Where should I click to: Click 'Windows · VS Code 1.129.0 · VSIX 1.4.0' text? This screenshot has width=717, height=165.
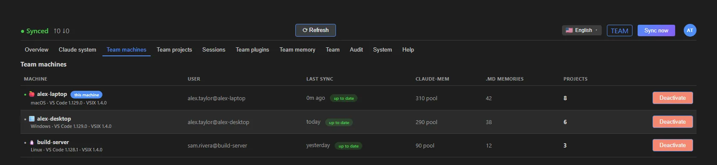(x=71, y=126)
